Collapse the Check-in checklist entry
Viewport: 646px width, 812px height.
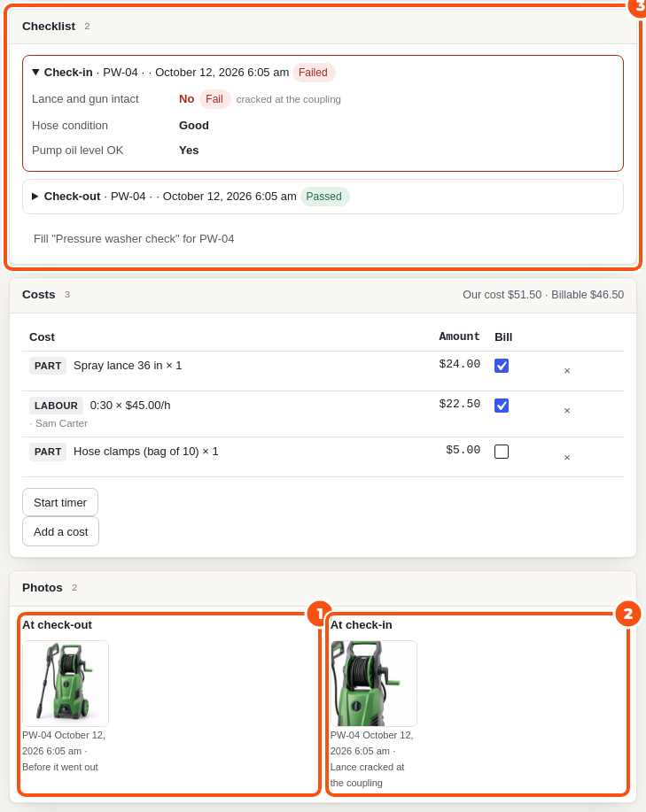point(35,73)
